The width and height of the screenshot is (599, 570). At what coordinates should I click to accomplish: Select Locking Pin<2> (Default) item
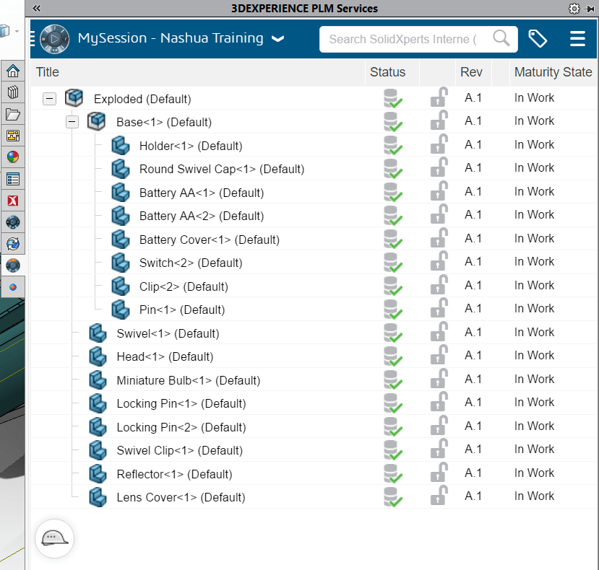[181, 428]
